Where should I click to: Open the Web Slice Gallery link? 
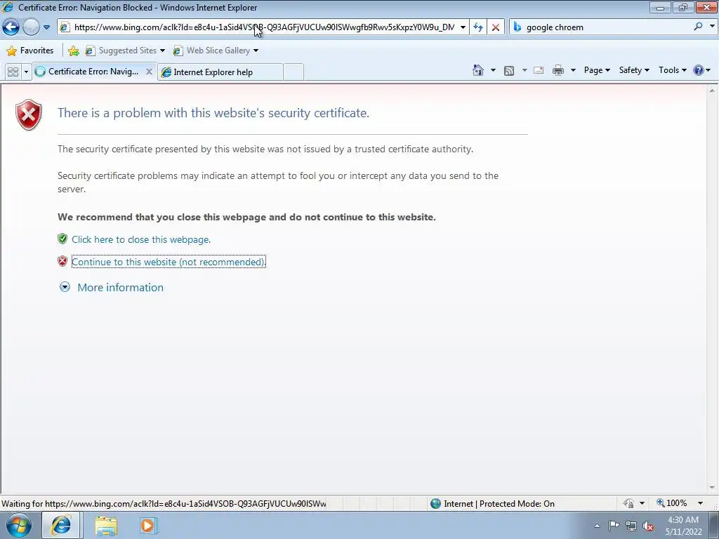coord(215,51)
